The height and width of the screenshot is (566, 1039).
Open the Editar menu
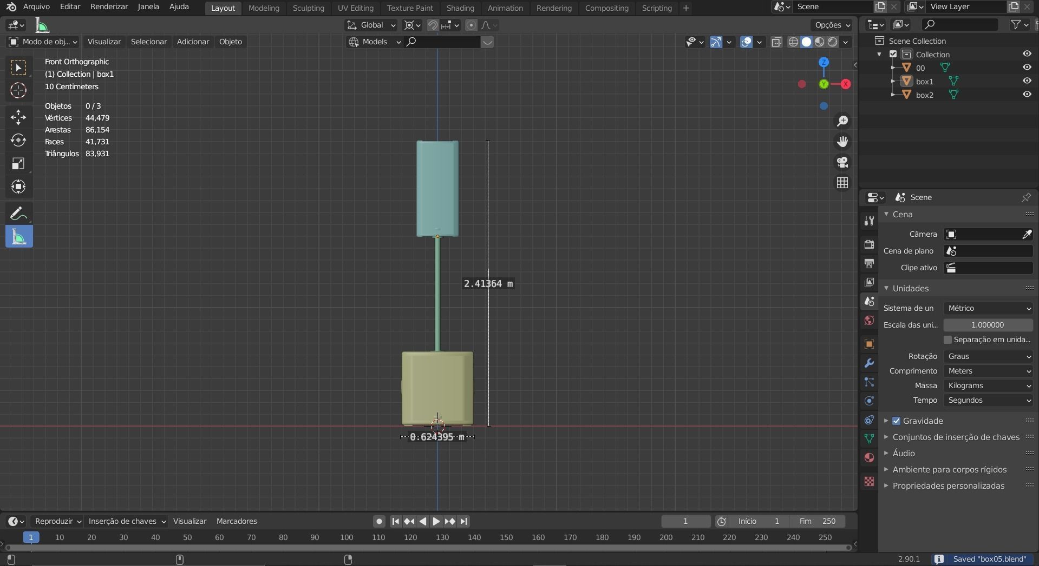tap(70, 6)
